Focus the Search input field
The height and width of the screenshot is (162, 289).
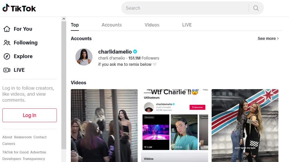(185, 8)
